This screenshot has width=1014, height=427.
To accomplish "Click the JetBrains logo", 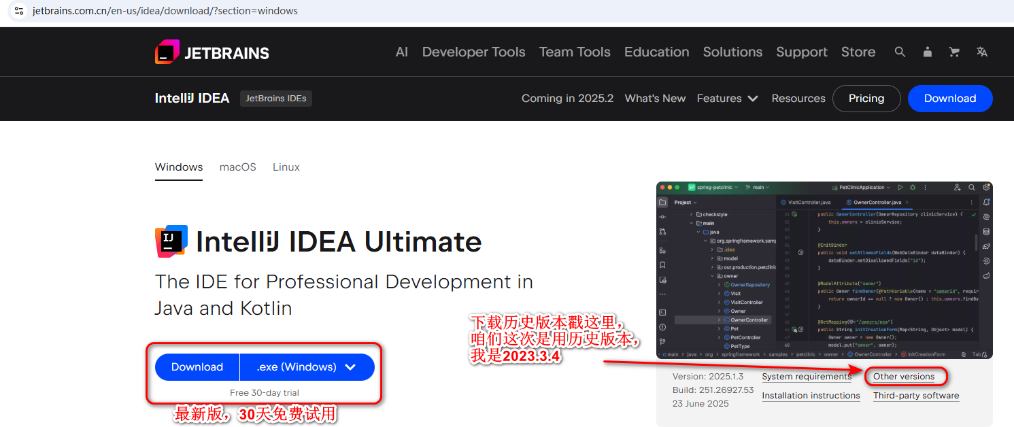I will (212, 52).
